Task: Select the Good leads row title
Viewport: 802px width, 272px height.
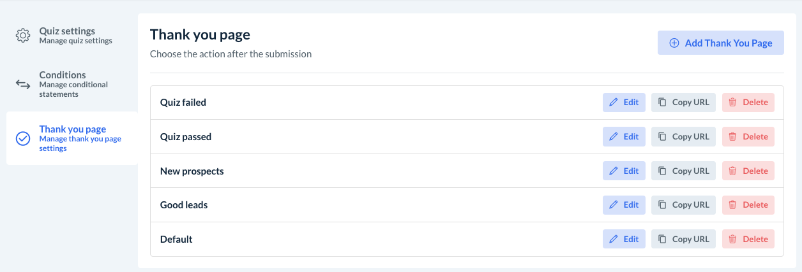Action: tap(184, 205)
